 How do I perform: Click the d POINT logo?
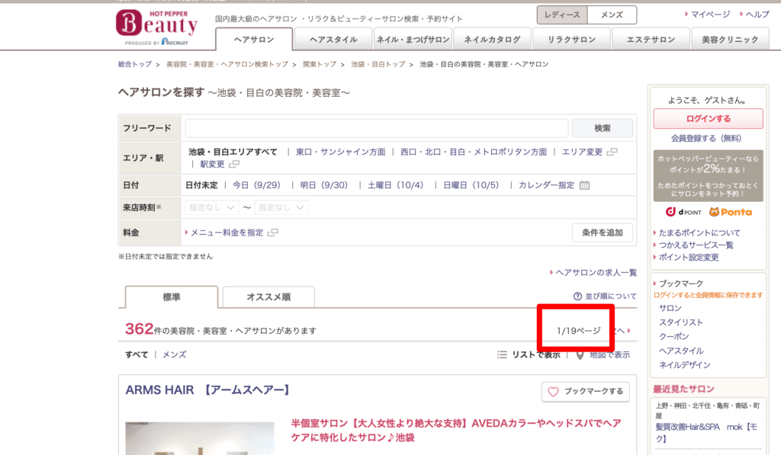pyautogui.click(x=682, y=212)
